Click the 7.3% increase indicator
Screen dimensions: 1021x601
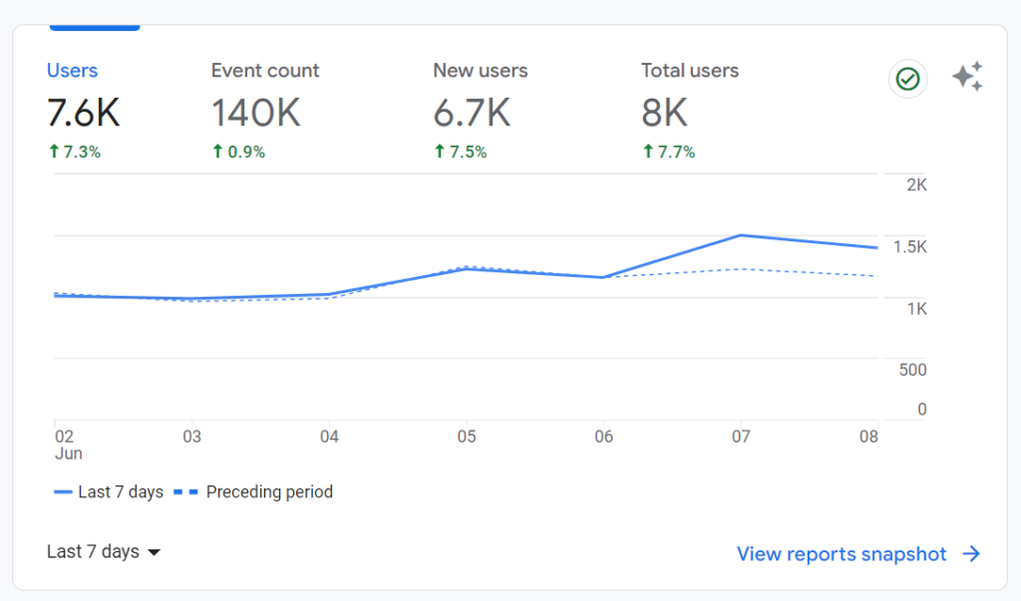coord(75,151)
